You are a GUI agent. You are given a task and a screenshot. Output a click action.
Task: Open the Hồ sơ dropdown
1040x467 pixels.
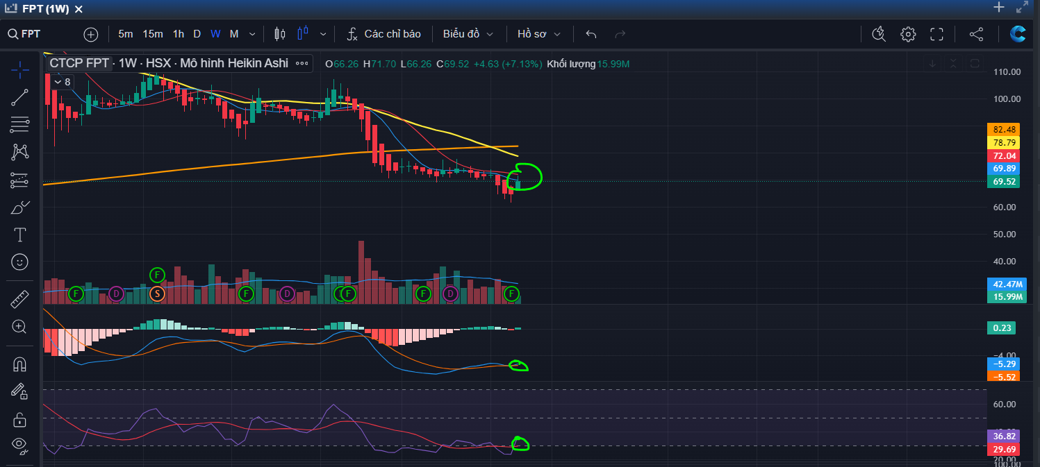539,34
